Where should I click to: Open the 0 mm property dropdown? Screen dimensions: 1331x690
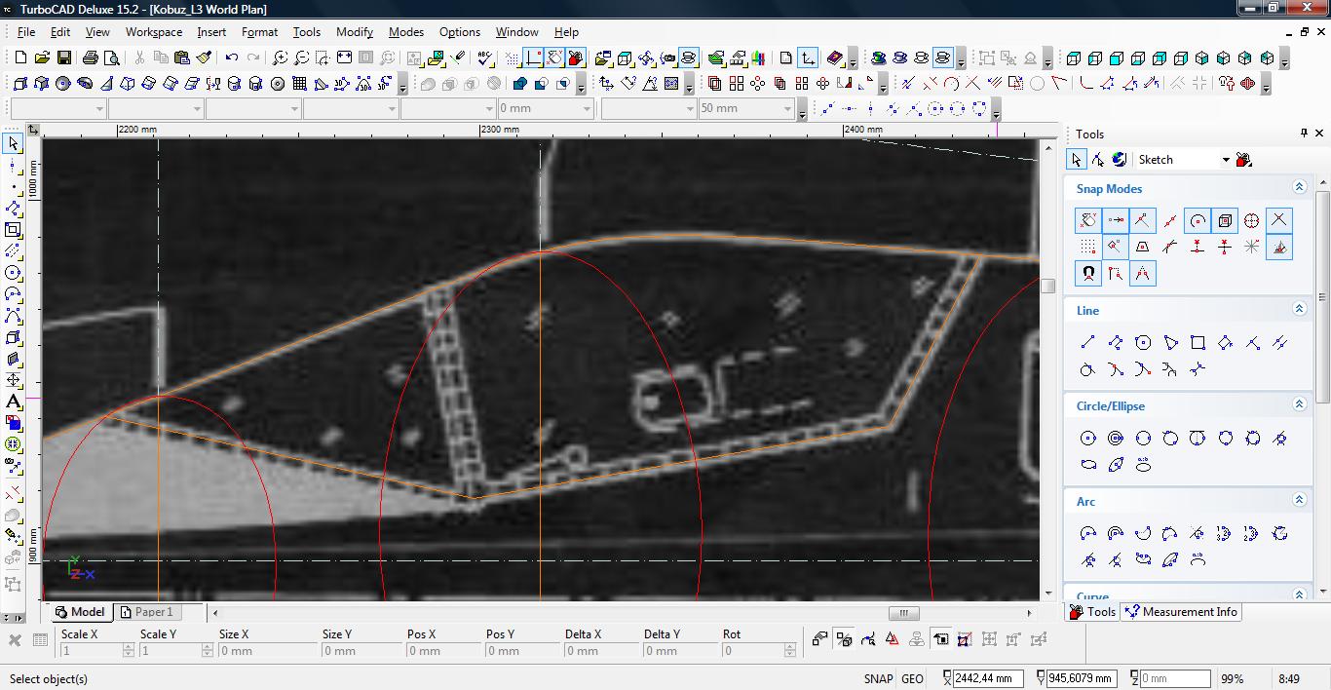[587, 108]
